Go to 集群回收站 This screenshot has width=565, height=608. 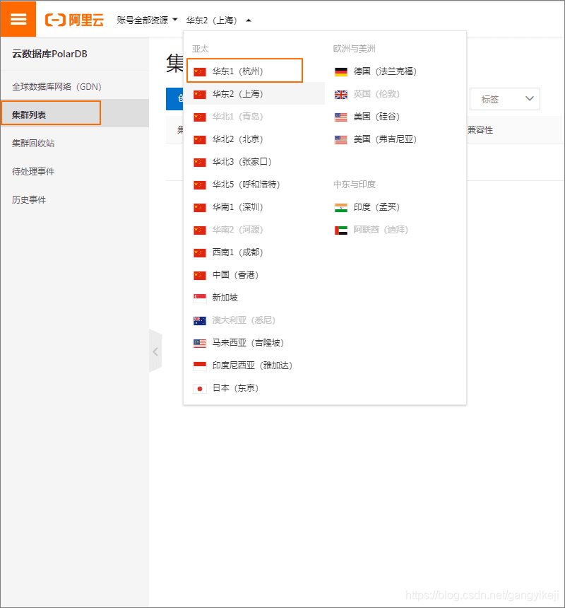click(33, 143)
